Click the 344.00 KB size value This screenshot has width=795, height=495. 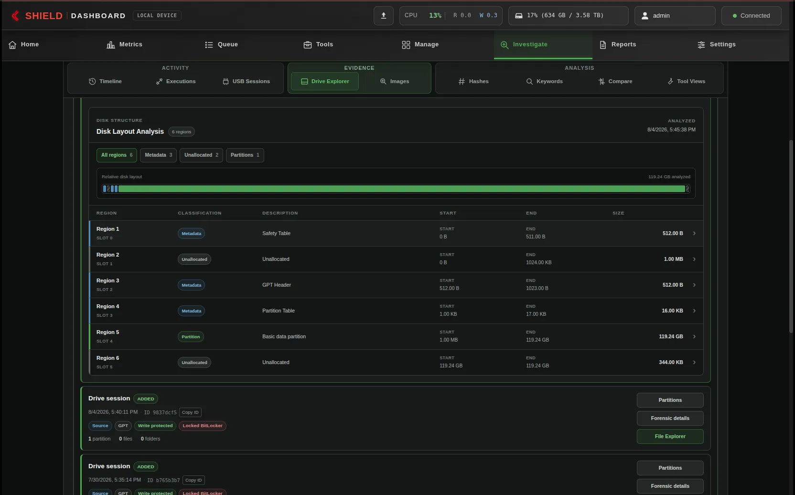[671, 363]
